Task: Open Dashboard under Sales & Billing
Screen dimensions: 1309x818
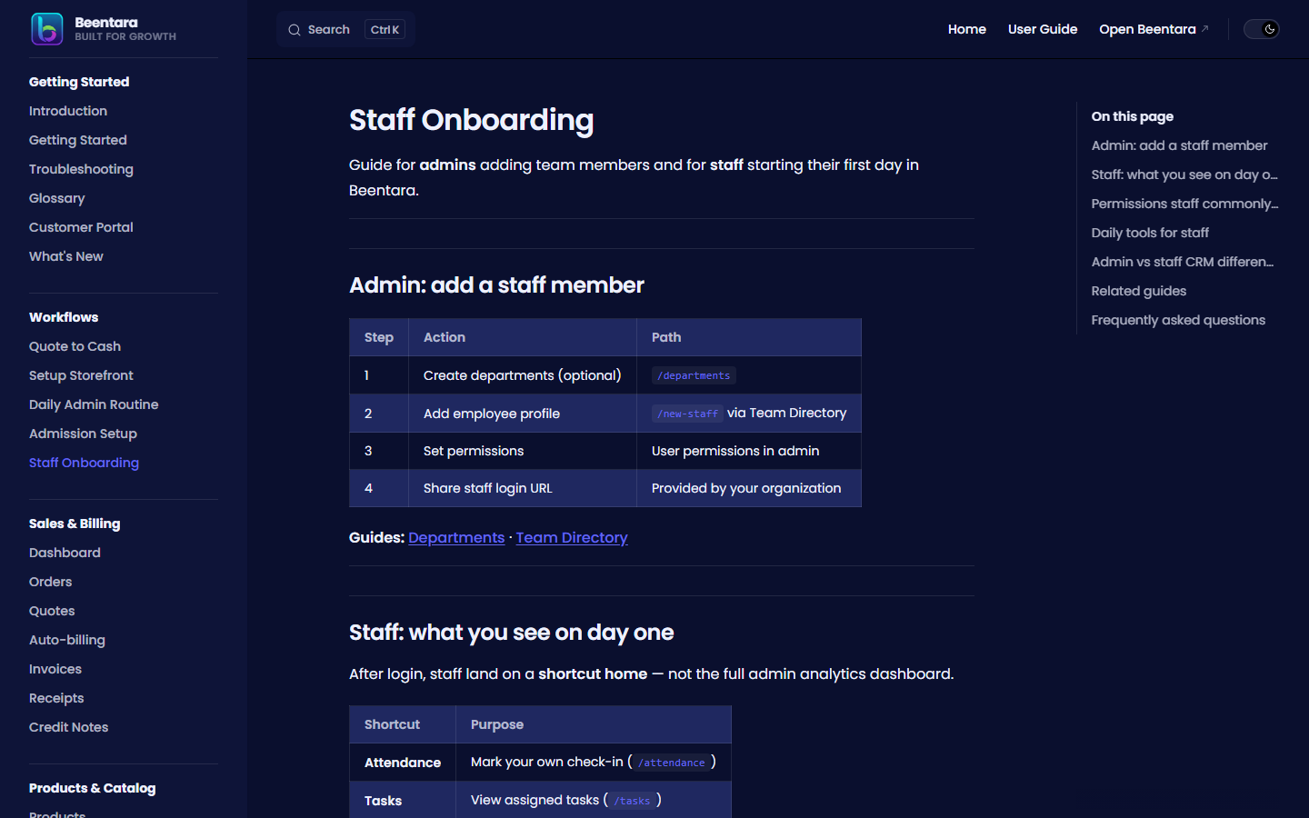Action: [x=65, y=553]
